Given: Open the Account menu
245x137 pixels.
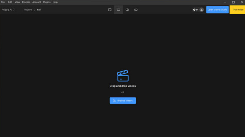Looking at the screenshot, I should (x=36, y=2).
